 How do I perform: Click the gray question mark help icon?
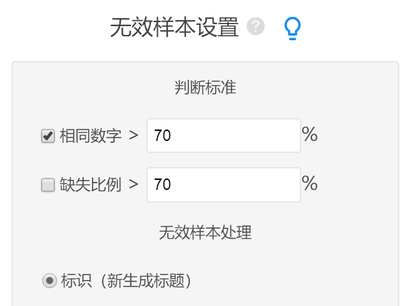click(x=256, y=27)
